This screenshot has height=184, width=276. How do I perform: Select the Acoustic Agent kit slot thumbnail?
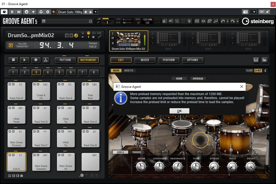[129, 39]
